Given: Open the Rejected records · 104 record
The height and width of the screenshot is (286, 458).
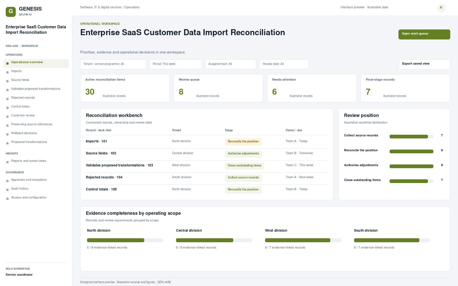Looking at the screenshot, I should (104, 177).
